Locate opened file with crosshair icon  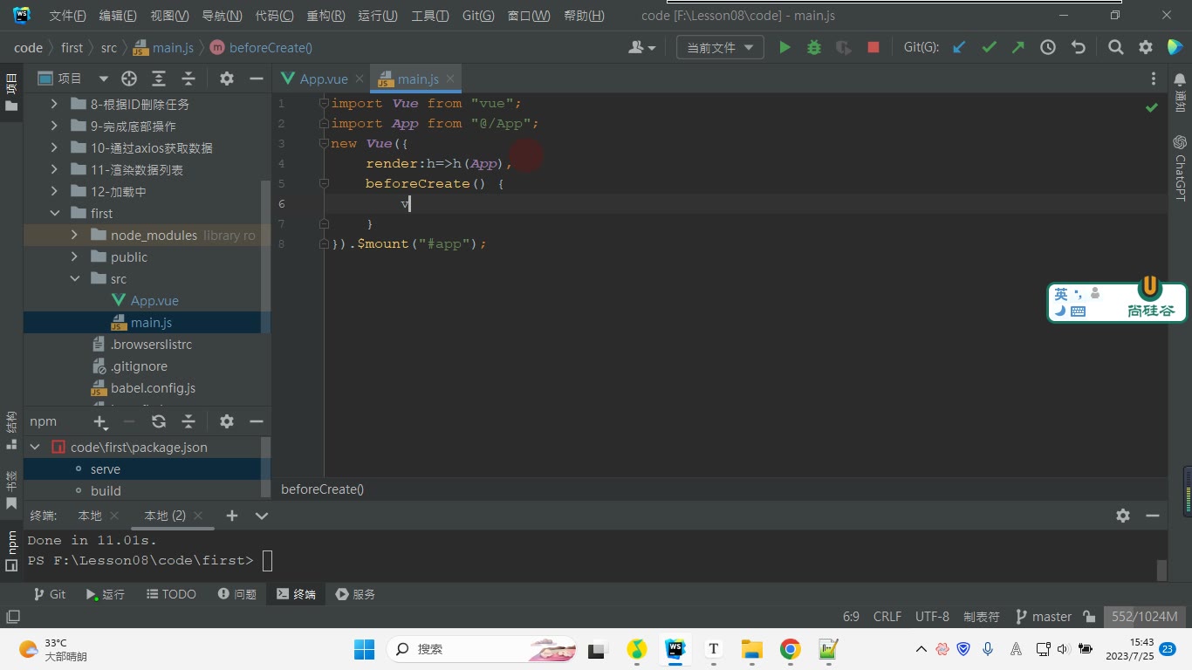coord(129,79)
